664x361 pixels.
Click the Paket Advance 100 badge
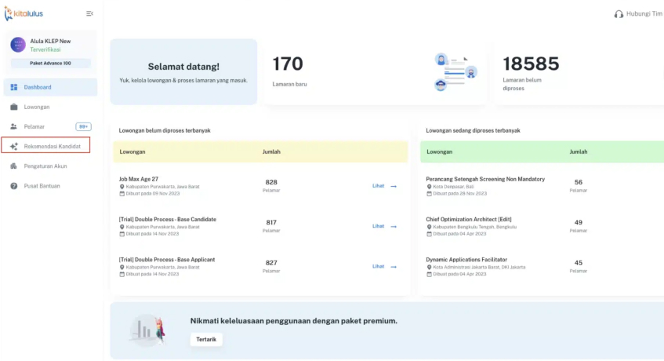pyautogui.click(x=50, y=63)
